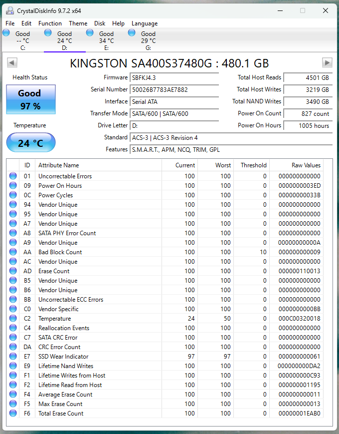Screen dimensions: 339x434
Task: Open the Language menu
Action: pos(144,23)
